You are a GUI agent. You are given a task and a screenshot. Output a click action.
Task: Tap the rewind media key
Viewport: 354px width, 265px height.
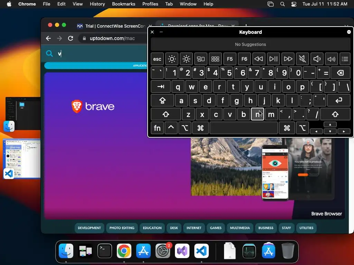tap(259, 59)
